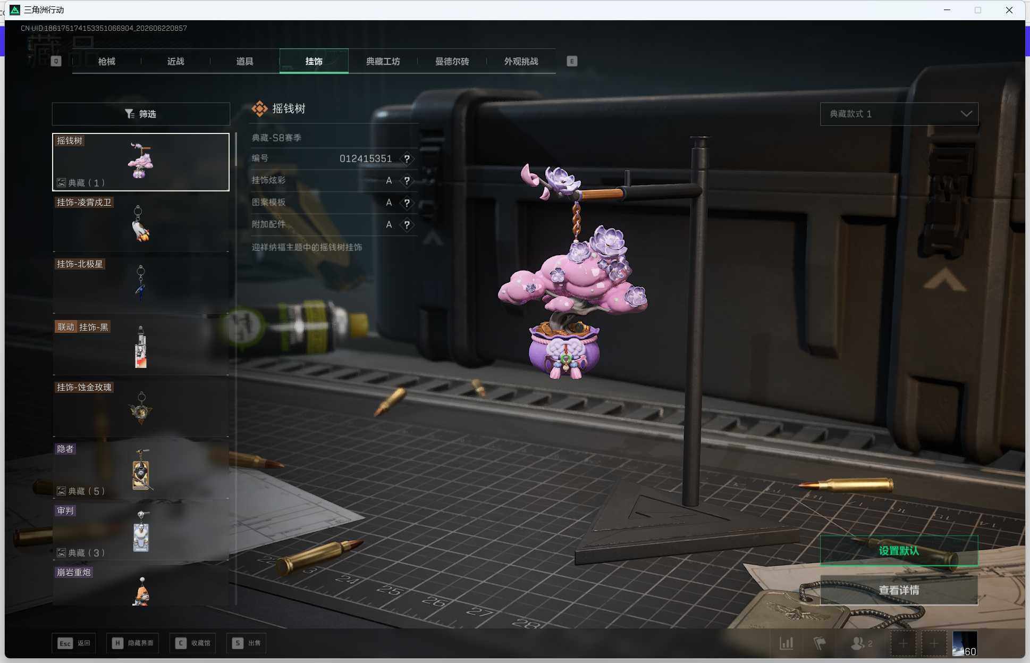Close the 三角洲行动 window

point(1009,10)
